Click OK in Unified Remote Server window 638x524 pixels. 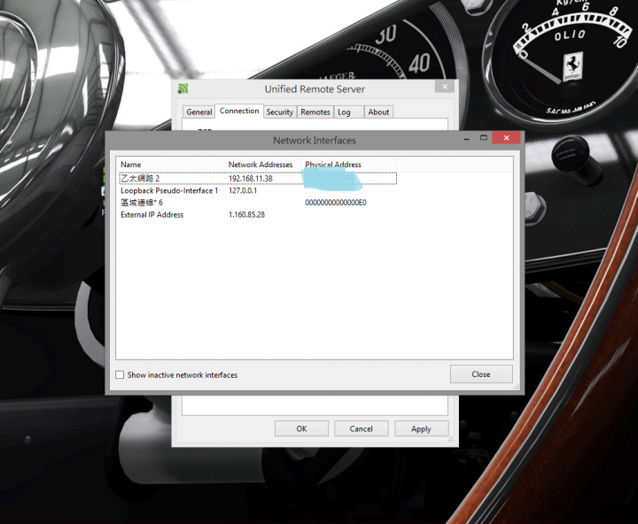pyautogui.click(x=301, y=428)
